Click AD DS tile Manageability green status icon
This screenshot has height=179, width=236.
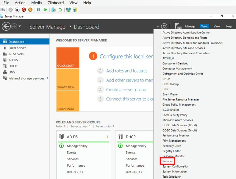(61, 146)
